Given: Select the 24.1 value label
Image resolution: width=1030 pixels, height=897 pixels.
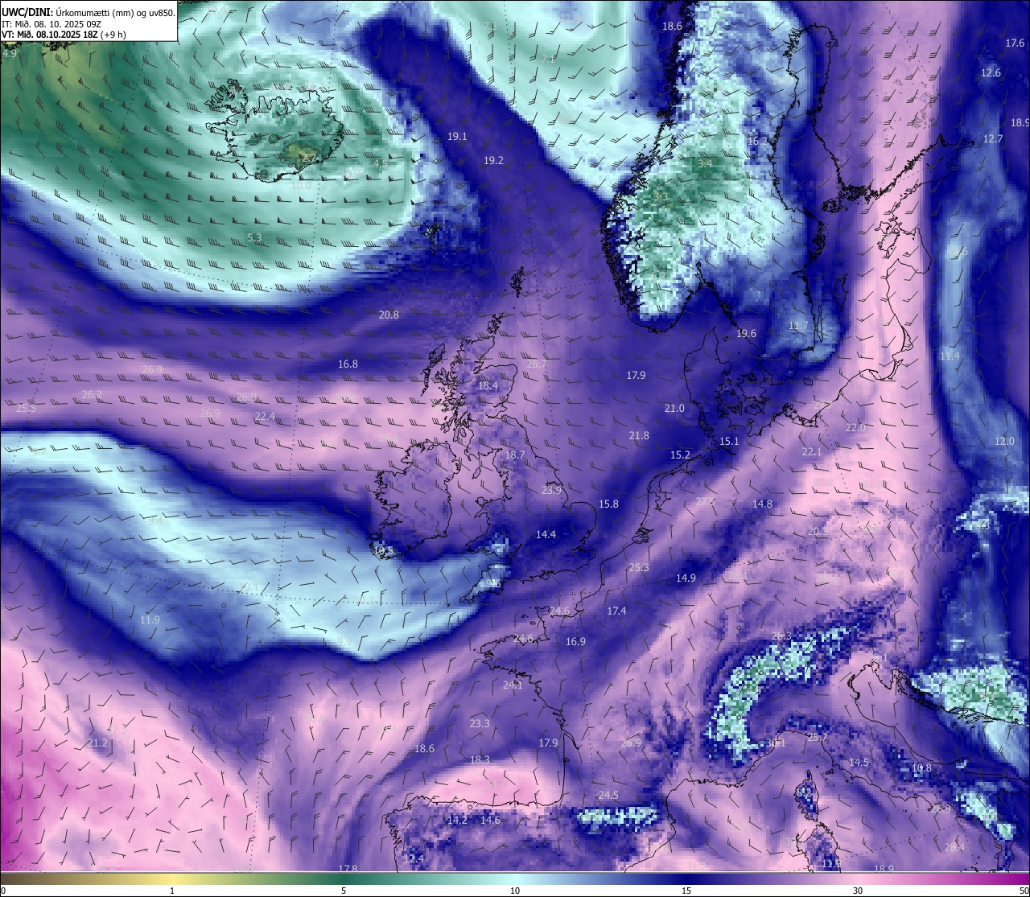Looking at the screenshot, I should [513, 685].
